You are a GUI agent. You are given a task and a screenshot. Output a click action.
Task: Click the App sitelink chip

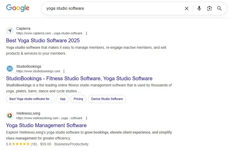point(62,99)
